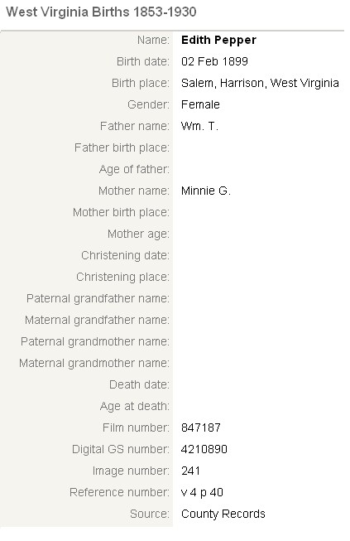Click the gender value Female
The width and height of the screenshot is (350, 541).
tap(200, 104)
